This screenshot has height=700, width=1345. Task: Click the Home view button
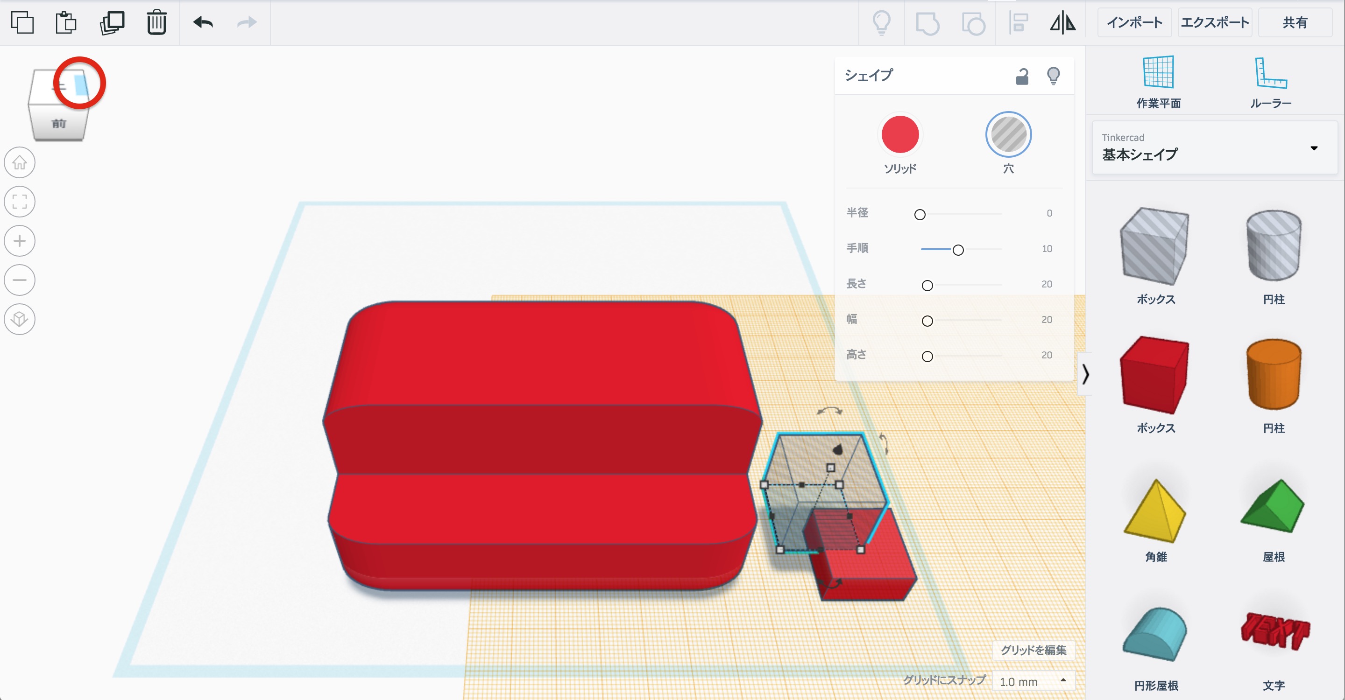coord(20,163)
